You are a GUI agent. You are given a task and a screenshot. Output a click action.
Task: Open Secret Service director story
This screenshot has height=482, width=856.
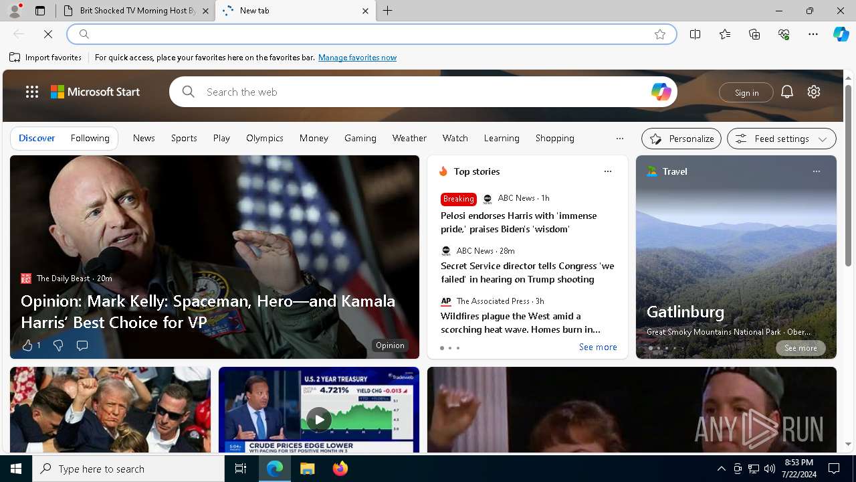(527, 272)
